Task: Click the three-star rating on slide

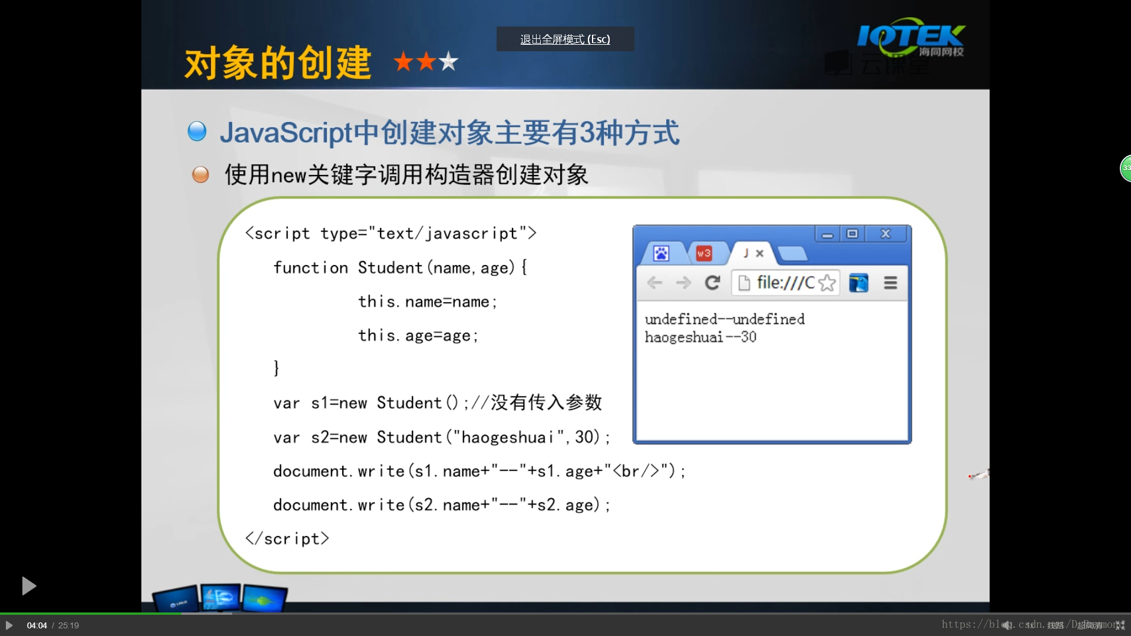Action: pyautogui.click(x=426, y=61)
